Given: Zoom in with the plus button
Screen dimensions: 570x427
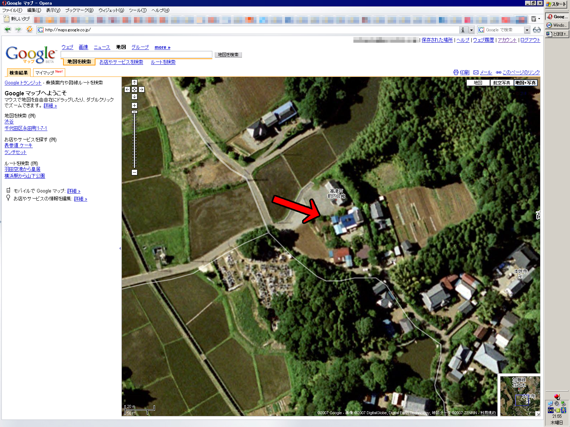Looking at the screenshot, I should [x=134, y=105].
